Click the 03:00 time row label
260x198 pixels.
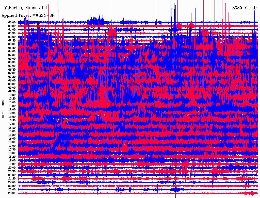click(12, 44)
